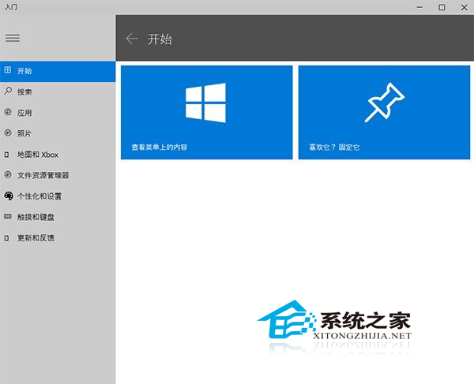Viewport: 474px width, 384px height.
Task: Click the icon beside 更新和反馈
Action: [x=6, y=238]
